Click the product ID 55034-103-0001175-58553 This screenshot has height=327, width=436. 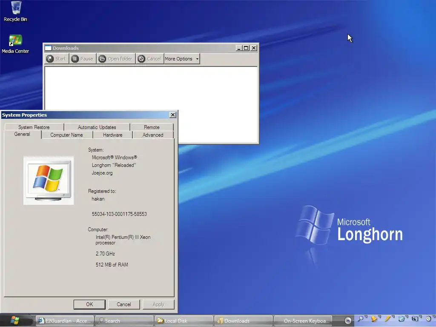tap(119, 214)
